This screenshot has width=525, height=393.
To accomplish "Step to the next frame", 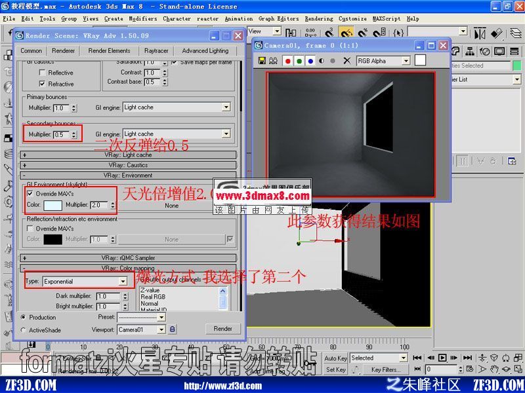I will pyautogui.click(x=455, y=358).
